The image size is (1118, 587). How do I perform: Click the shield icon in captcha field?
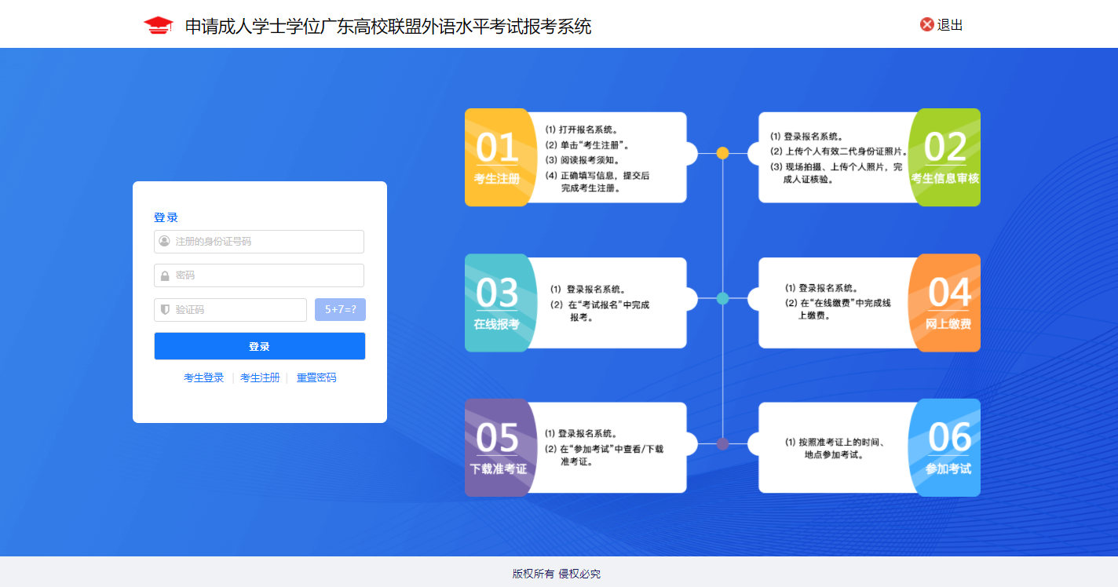coord(165,310)
